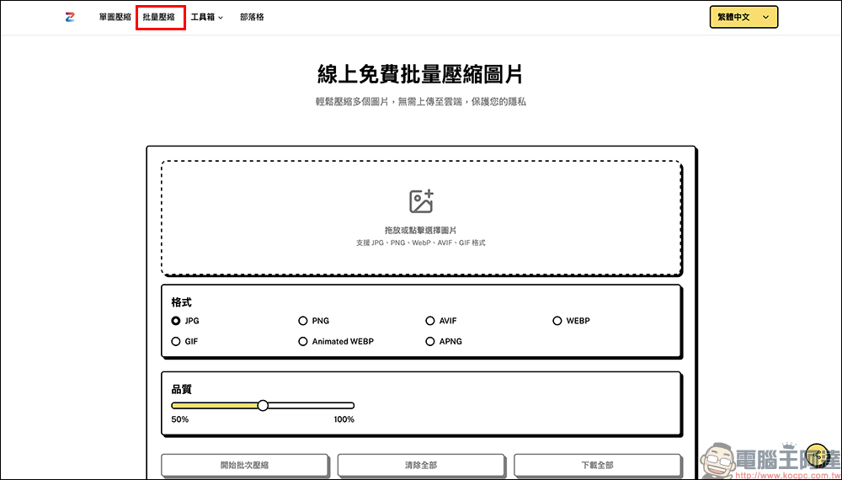This screenshot has height=480, width=842.
Task: Open the 單圖壓縮 page
Action: tap(115, 17)
